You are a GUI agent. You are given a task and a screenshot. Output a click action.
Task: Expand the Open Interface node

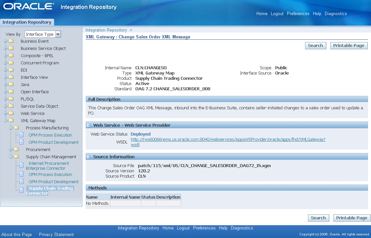tap(6, 92)
